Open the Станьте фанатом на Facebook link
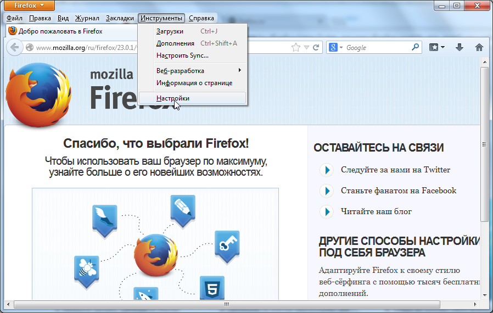The image size is (493, 313). [x=399, y=191]
